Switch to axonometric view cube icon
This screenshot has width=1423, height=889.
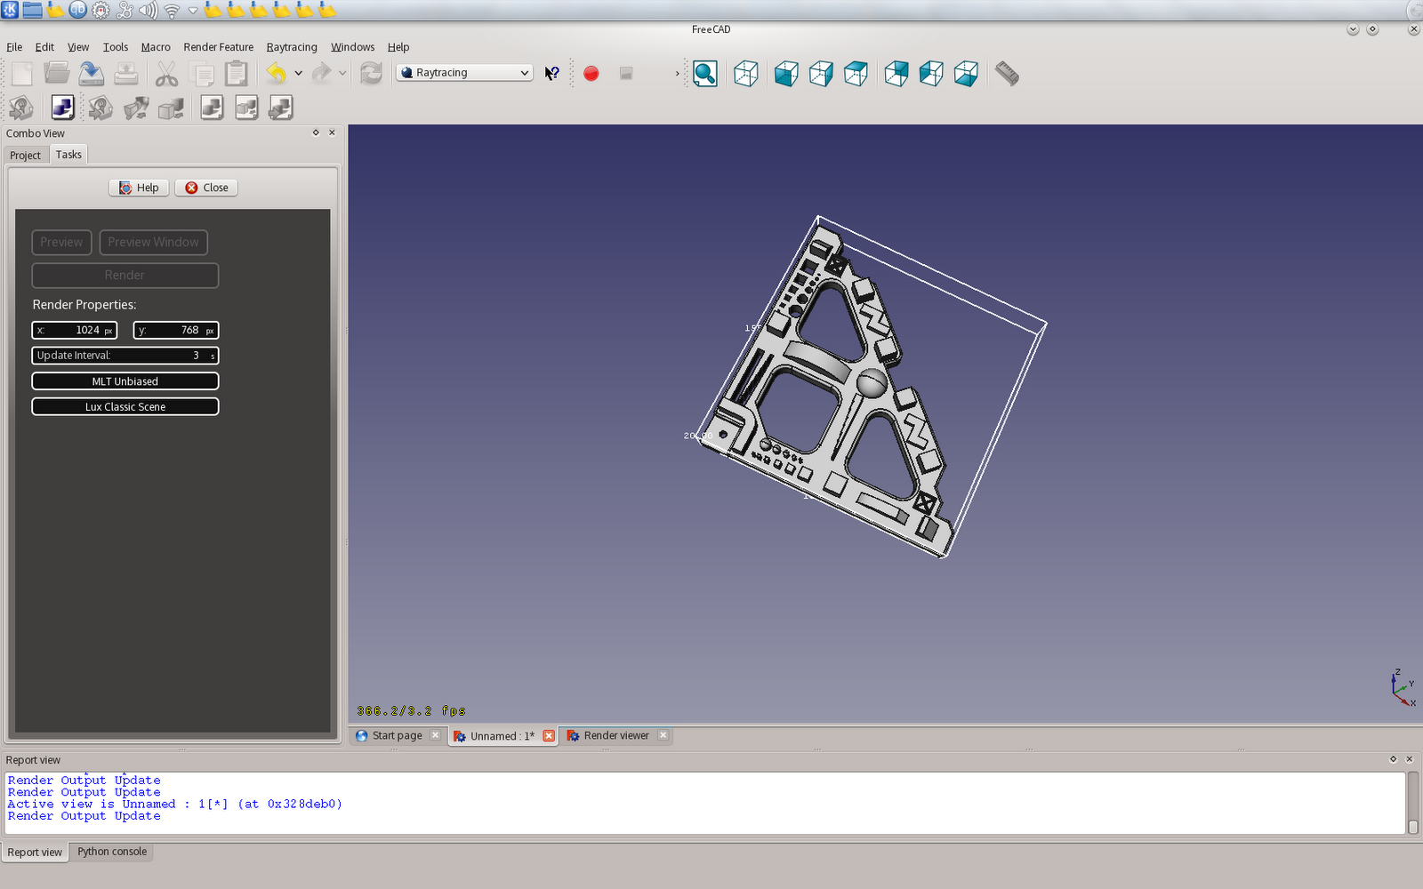(x=746, y=74)
